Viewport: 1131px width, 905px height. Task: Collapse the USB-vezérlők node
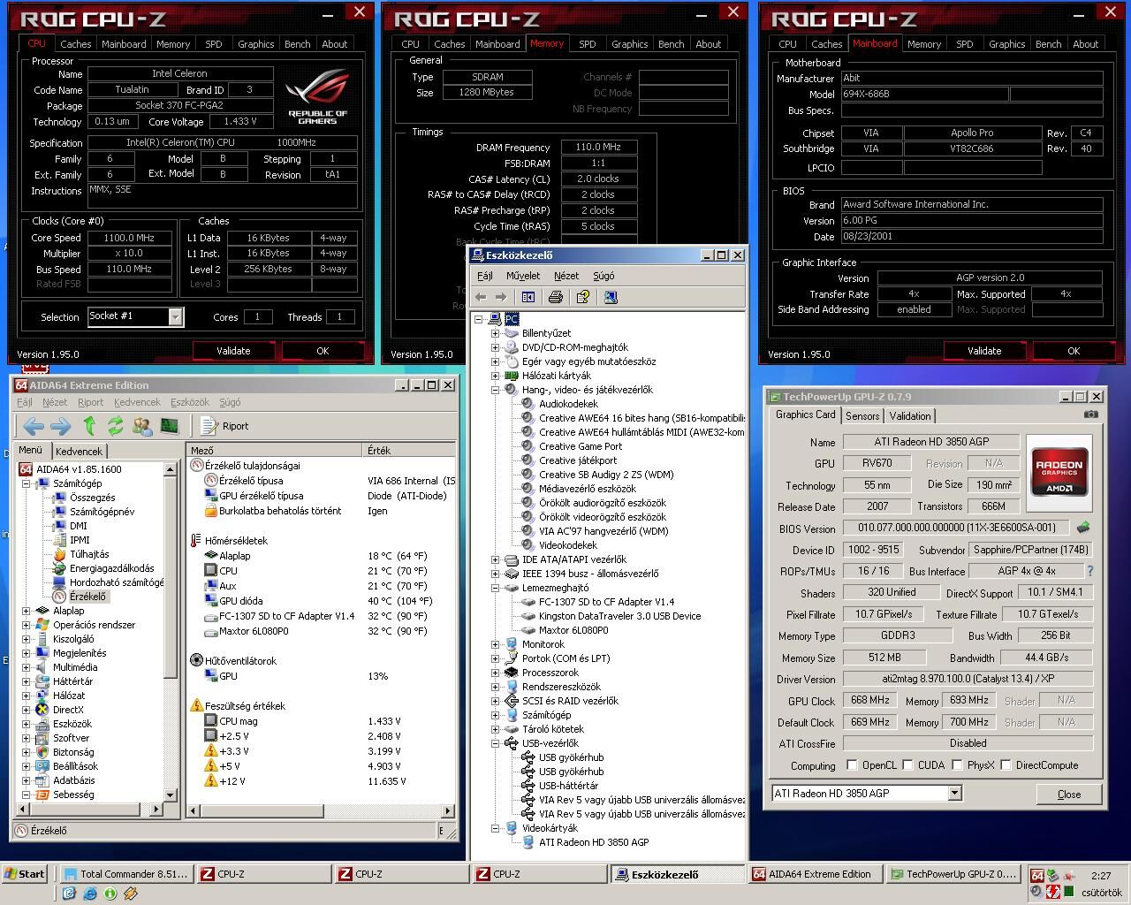pyautogui.click(x=495, y=743)
